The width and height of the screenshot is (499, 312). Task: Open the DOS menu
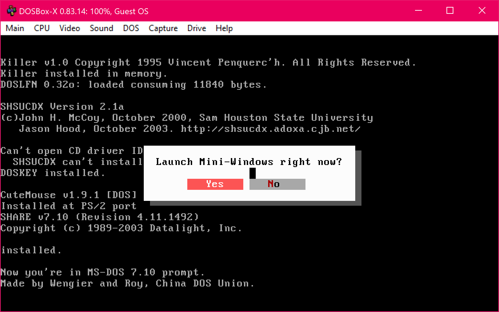coord(131,28)
